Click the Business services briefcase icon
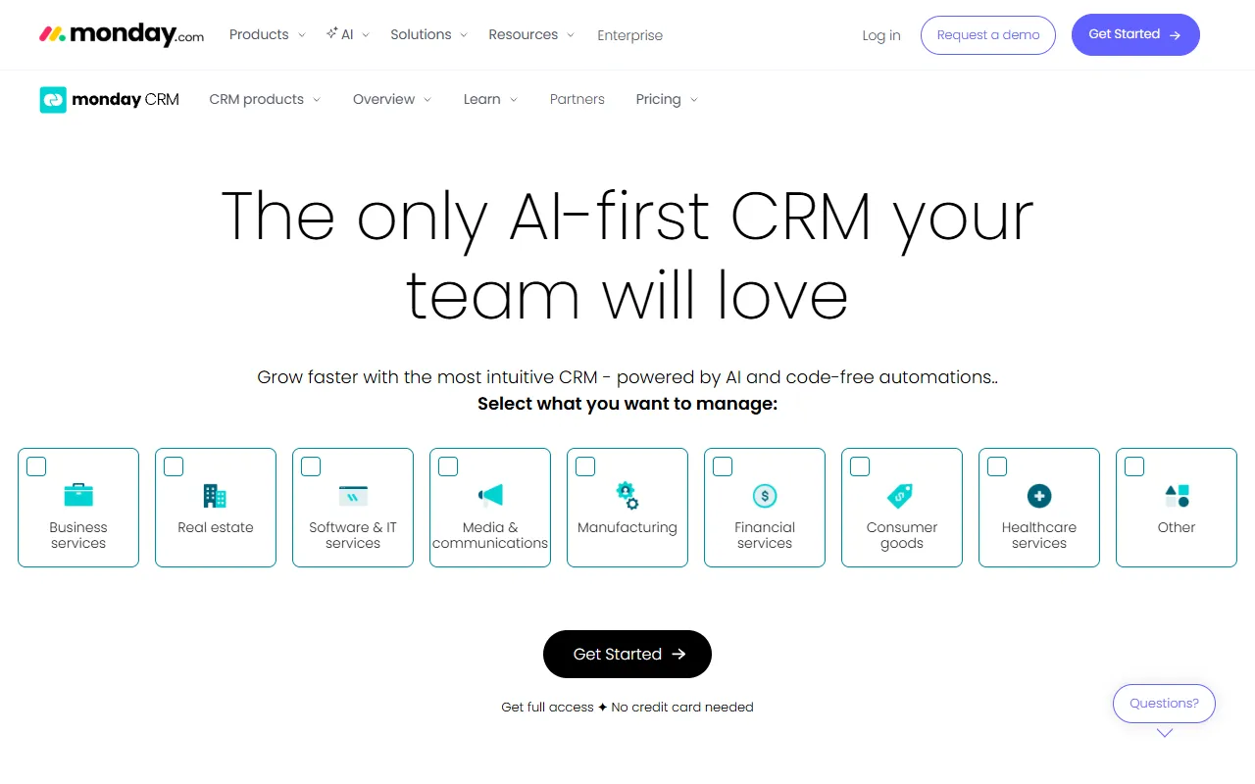This screenshot has height=784, width=1255. click(78, 495)
